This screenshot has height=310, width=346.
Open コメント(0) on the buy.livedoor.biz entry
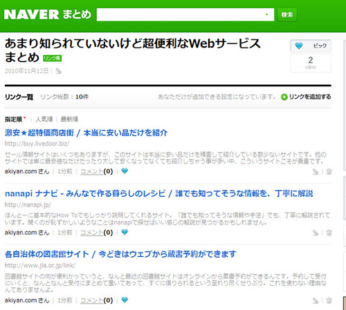[96, 171]
